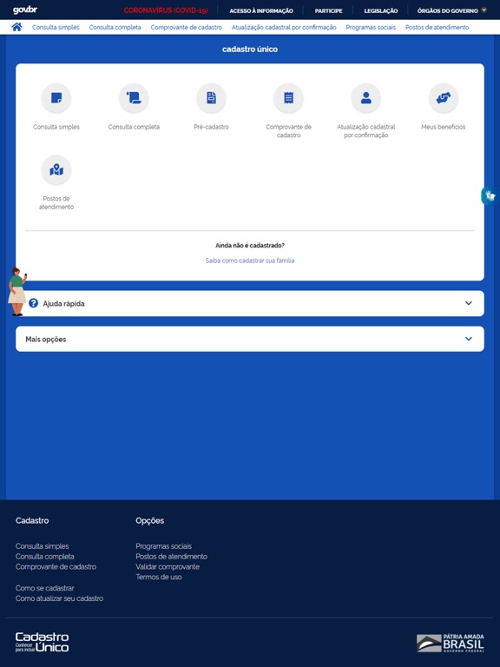Click the Cadastro Único footer logo
500x667 pixels.
tap(42, 643)
